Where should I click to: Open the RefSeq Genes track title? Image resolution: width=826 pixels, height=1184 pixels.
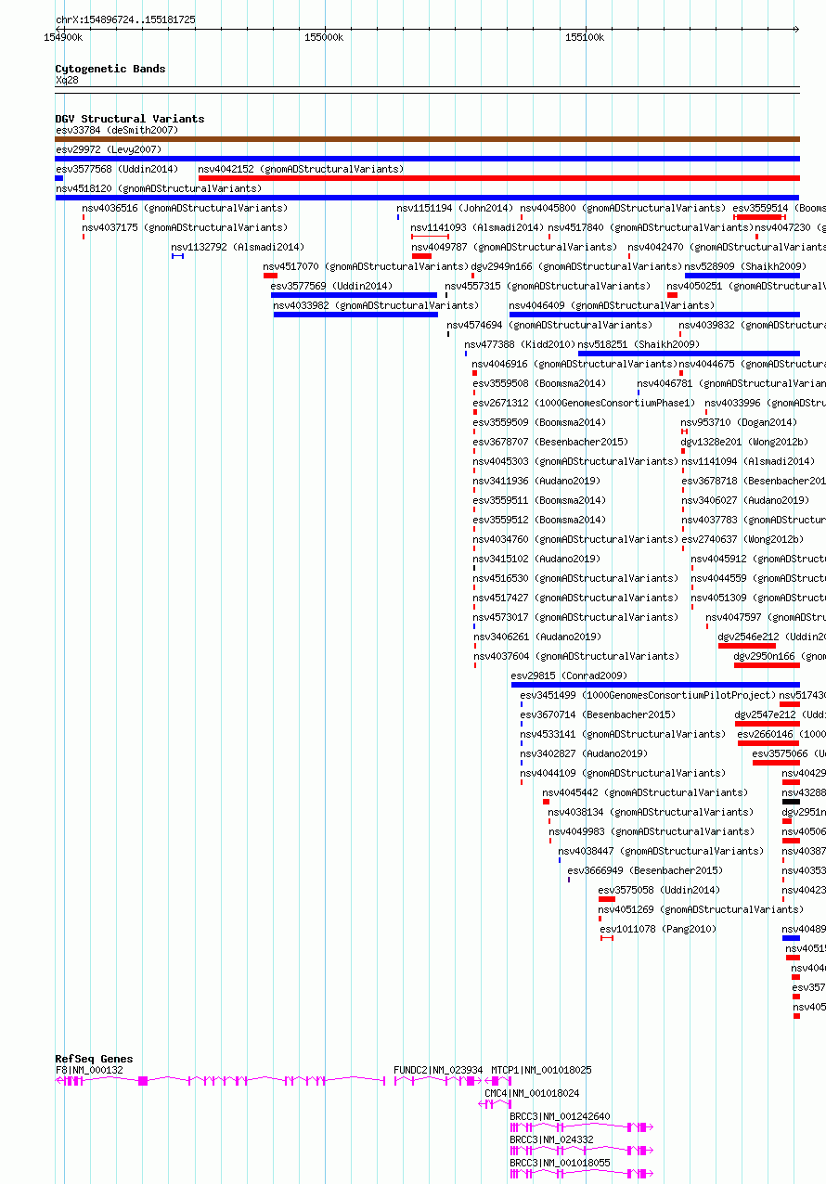[x=94, y=1059]
